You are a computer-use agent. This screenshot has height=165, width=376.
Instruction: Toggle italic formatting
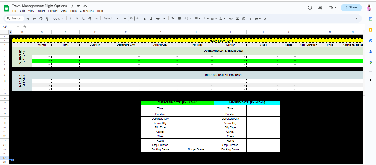tap(151, 18)
